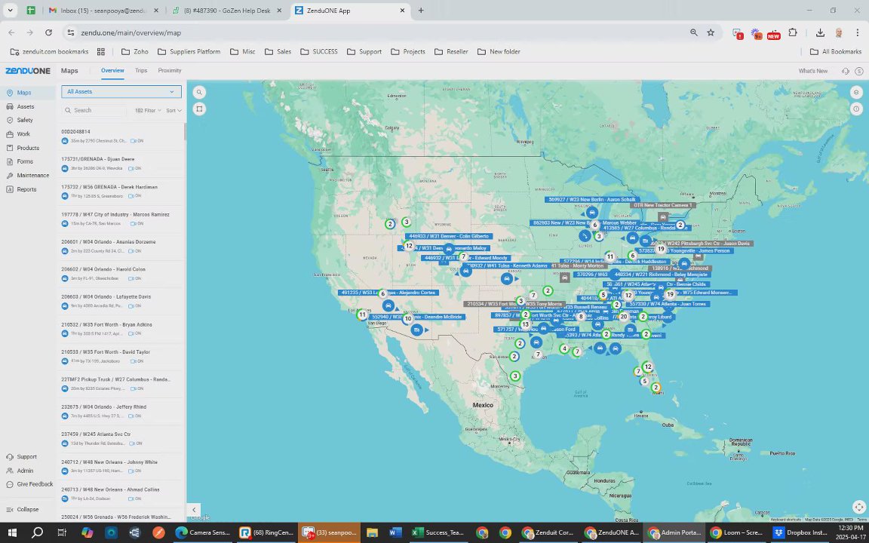Select asset 175731/GRENADA - Djuan Deere

tap(120, 164)
